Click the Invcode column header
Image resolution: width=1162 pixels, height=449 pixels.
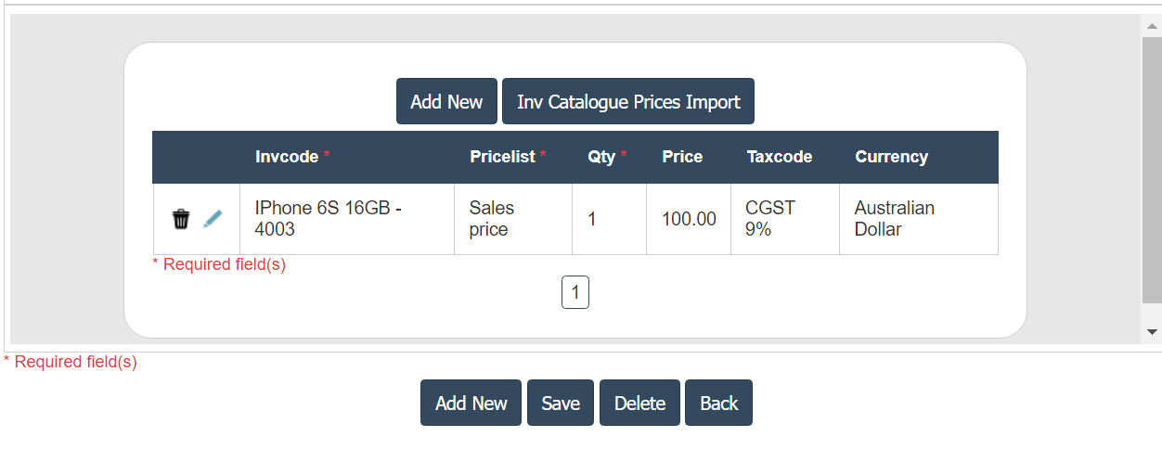tap(287, 157)
